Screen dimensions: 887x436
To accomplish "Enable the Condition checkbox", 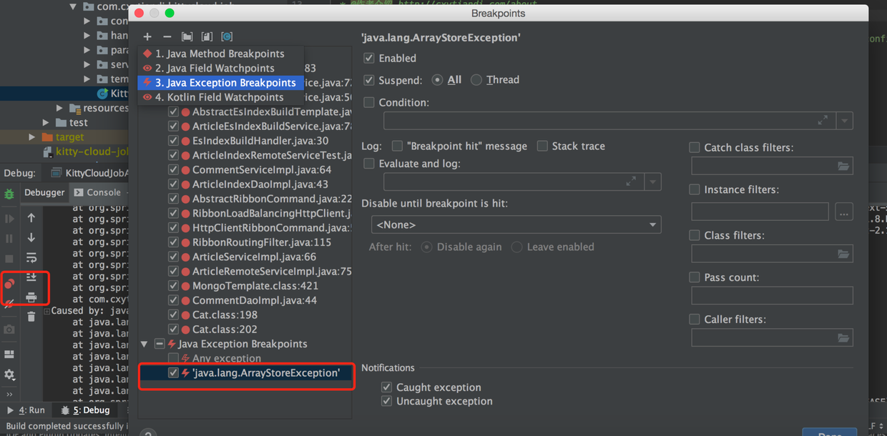I will tap(369, 102).
